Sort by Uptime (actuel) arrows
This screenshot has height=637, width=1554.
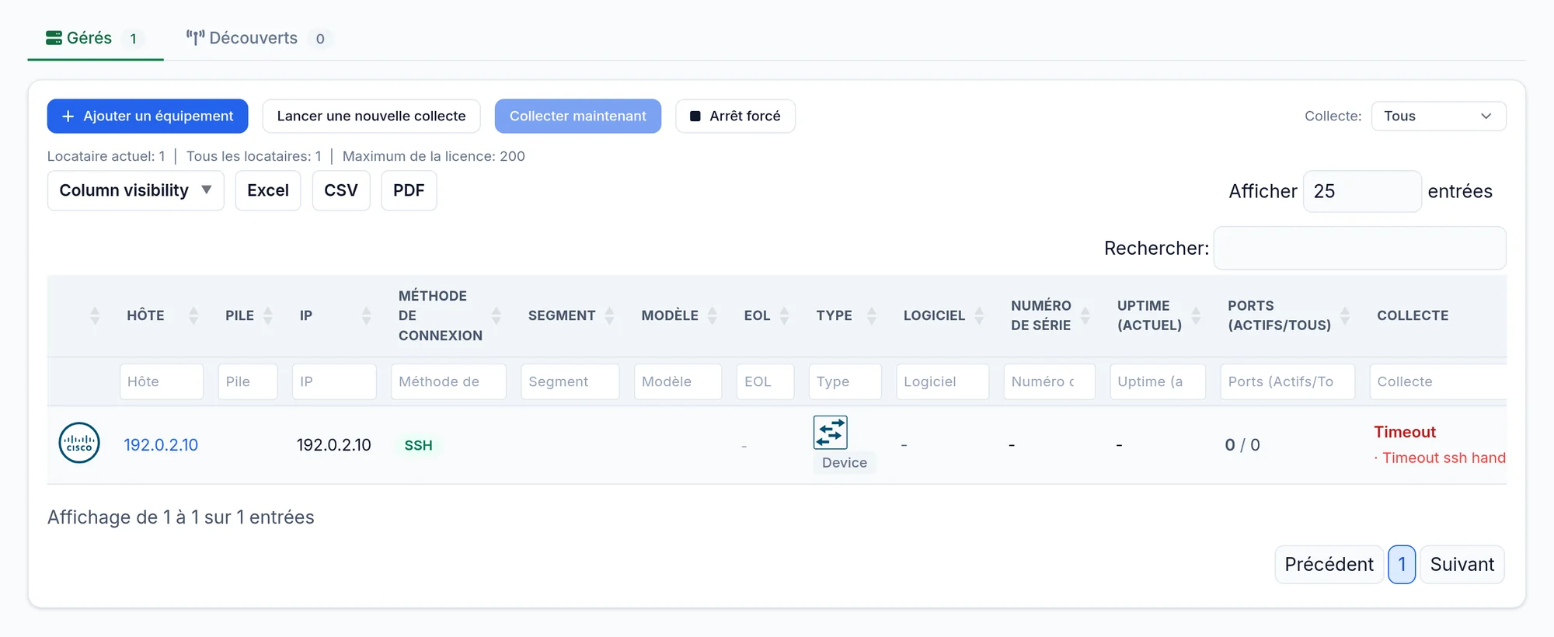point(1197,315)
